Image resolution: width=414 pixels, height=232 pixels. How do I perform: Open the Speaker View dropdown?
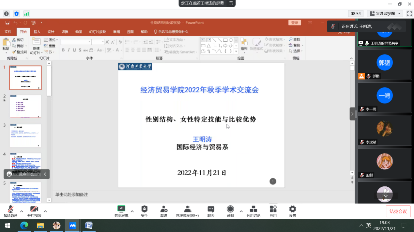(385, 14)
